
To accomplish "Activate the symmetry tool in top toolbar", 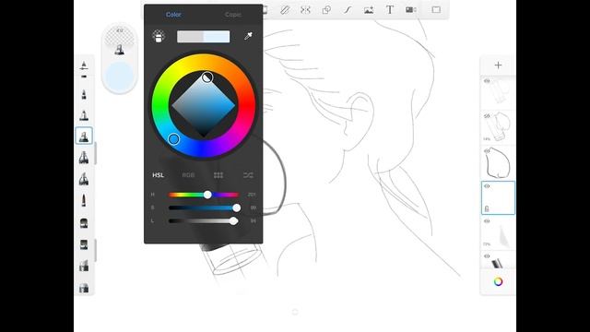I will coord(305,10).
